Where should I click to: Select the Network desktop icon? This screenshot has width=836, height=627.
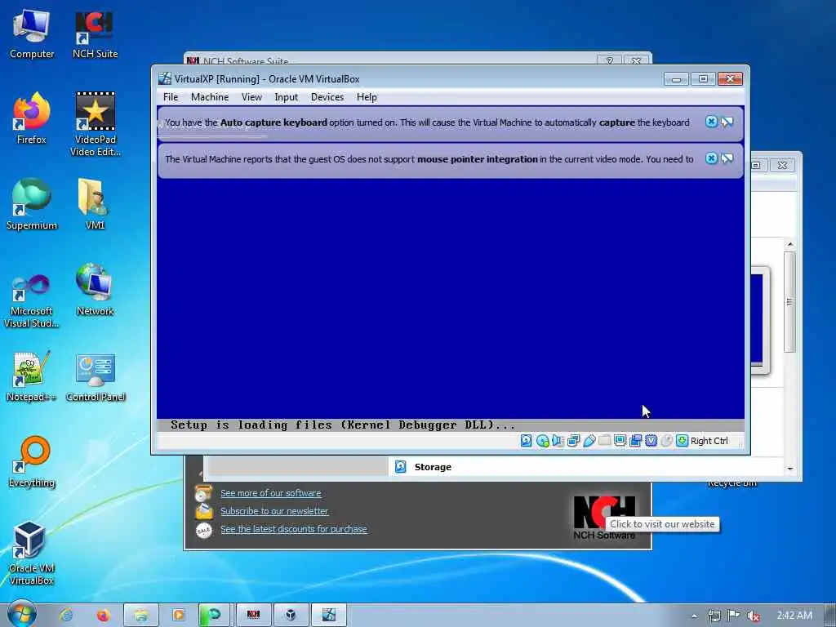[x=95, y=290]
